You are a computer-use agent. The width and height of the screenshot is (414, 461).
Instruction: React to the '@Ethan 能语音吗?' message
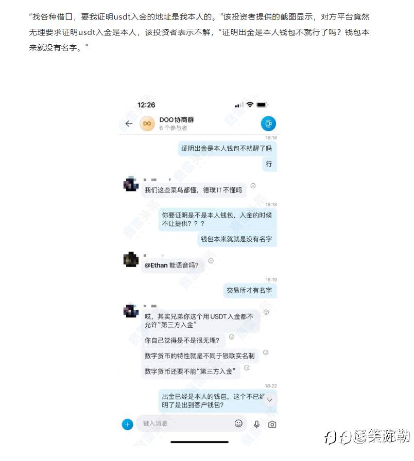click(211, 261)
